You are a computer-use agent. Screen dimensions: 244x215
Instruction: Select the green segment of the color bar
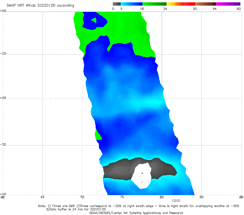tap(154, 4)
